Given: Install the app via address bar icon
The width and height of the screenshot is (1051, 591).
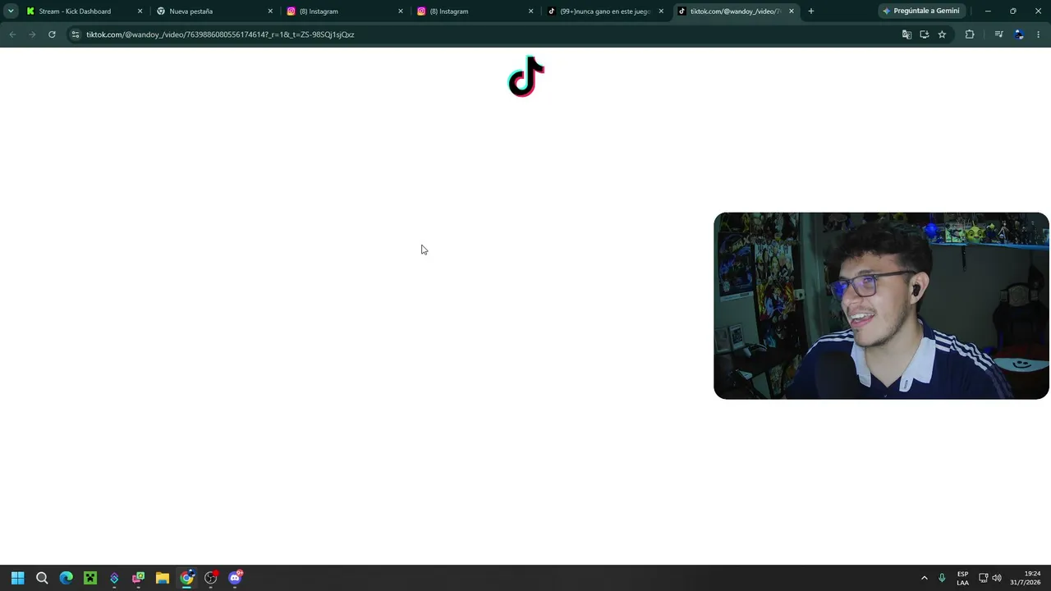Looking at the screenshot, I should 925,34.
